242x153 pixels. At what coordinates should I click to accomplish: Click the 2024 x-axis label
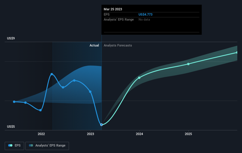pos(139,134)
